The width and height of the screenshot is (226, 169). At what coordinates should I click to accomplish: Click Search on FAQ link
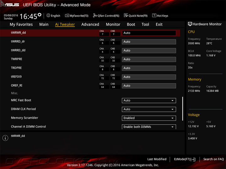pyautogui.click(x=213, y=159)
